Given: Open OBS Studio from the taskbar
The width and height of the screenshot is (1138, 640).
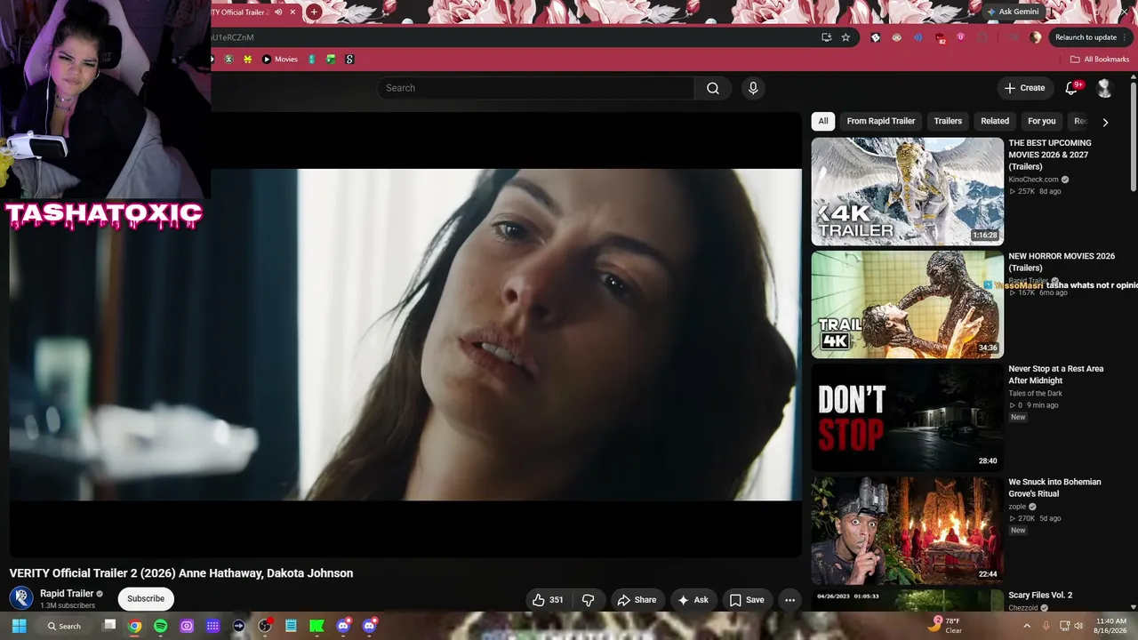Looking at the screenshot, I should [x=264, y=626].
